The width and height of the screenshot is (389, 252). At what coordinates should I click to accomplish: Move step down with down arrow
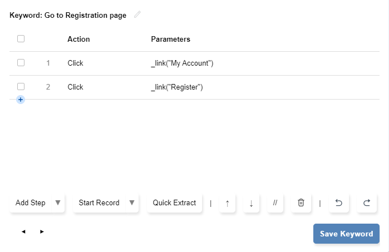(x=251, y=203)
